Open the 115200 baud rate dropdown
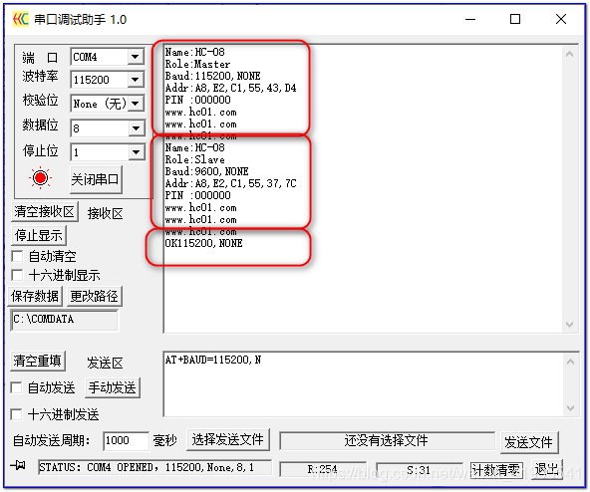Screen dimensions: 590x492 click(136, 80)
